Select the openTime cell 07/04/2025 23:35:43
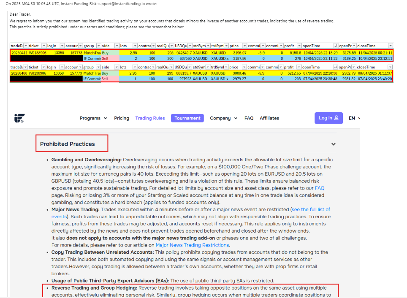The height and width of the screenshot is (298, 407). pos(320,79)
